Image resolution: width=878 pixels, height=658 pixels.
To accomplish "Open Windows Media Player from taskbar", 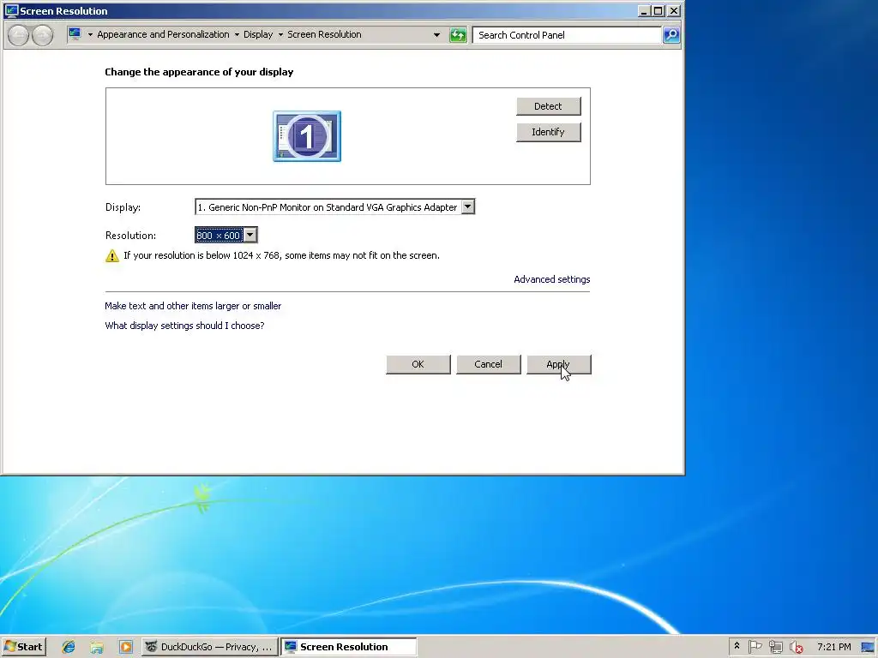I will point(126,647).
